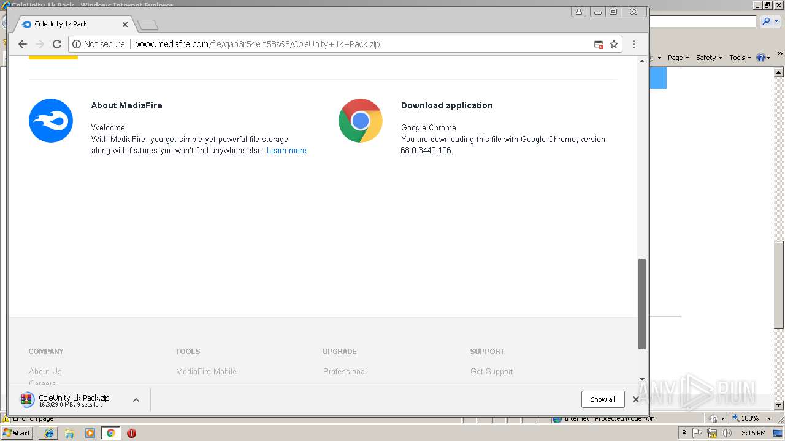This screenshot has height=441, width=785.
Task: Open the Get Support link
Action: click(x=491, y=371)
